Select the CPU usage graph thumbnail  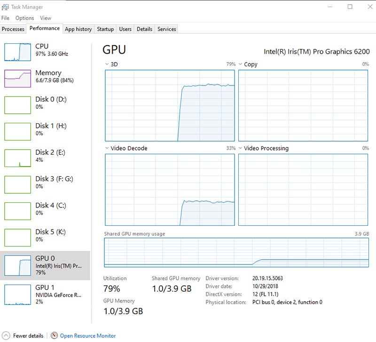pos(17,52)
